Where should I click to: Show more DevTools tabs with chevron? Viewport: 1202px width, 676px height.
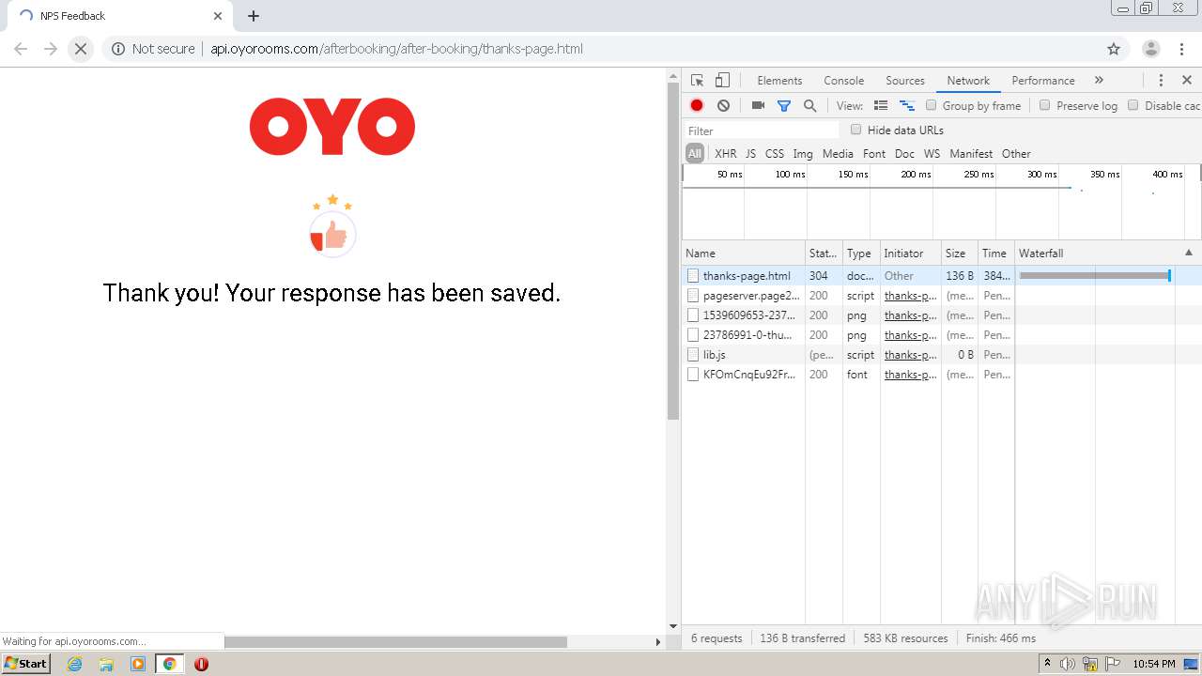pos(1099,81)
